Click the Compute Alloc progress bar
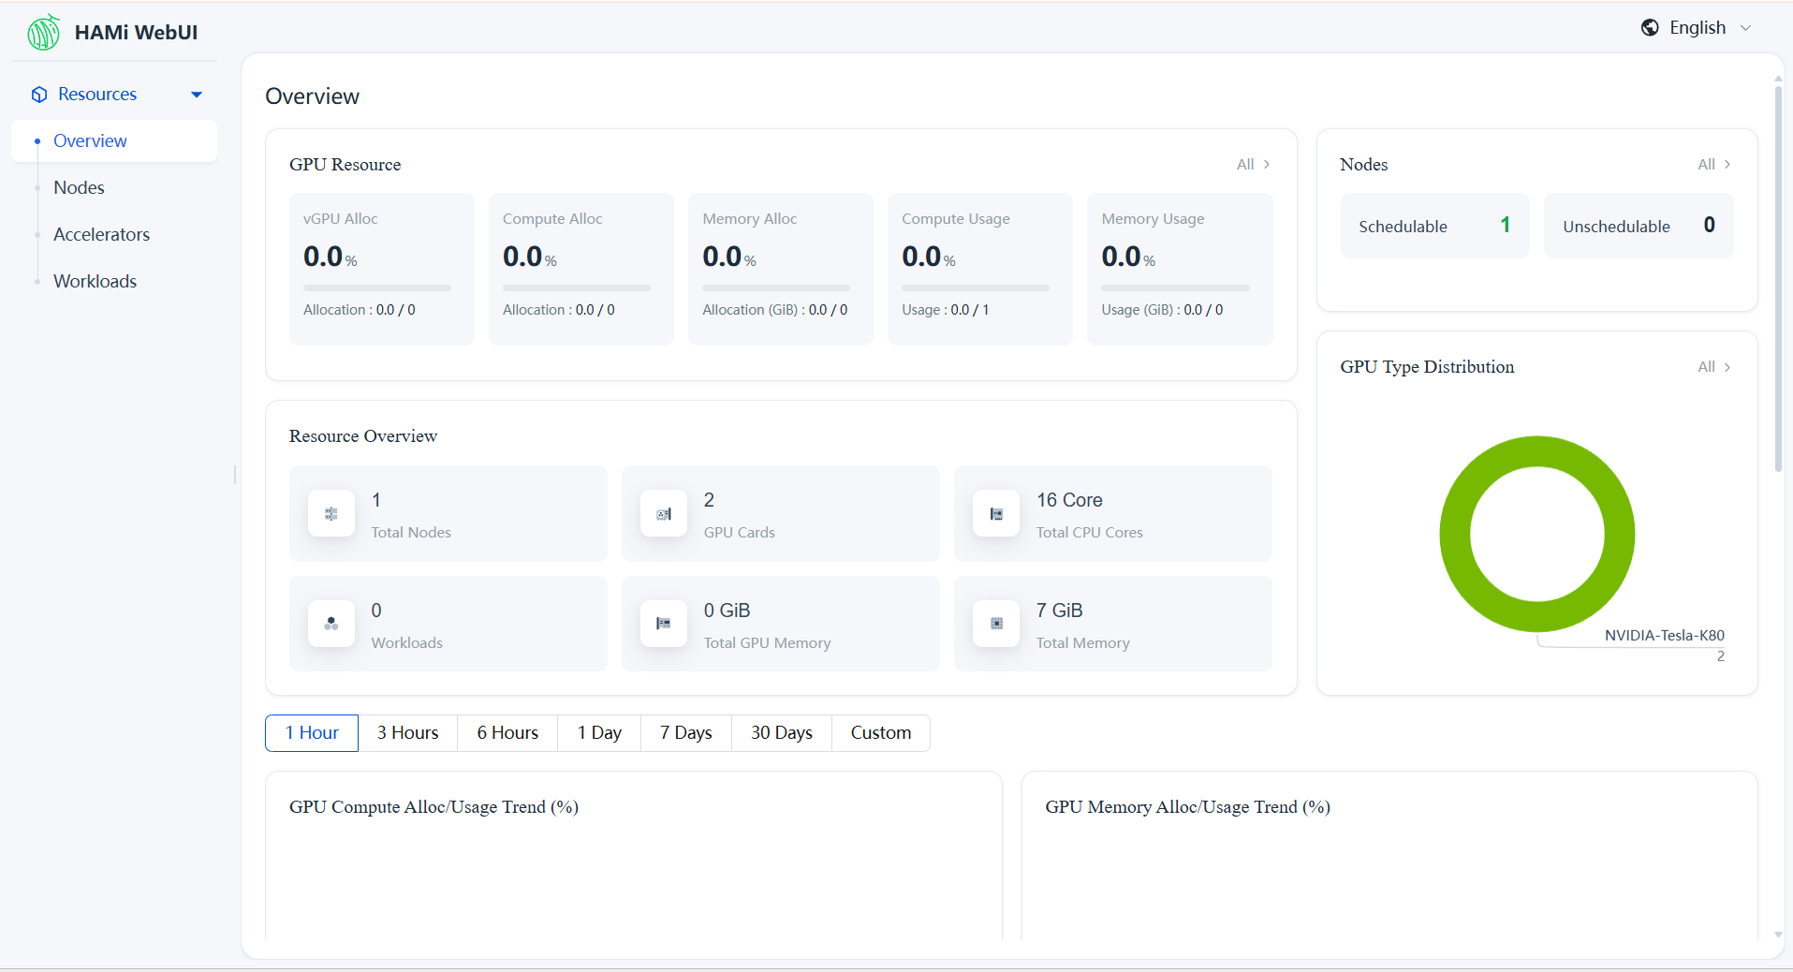This screenshot has width=1793, height=972. (577, 287)
